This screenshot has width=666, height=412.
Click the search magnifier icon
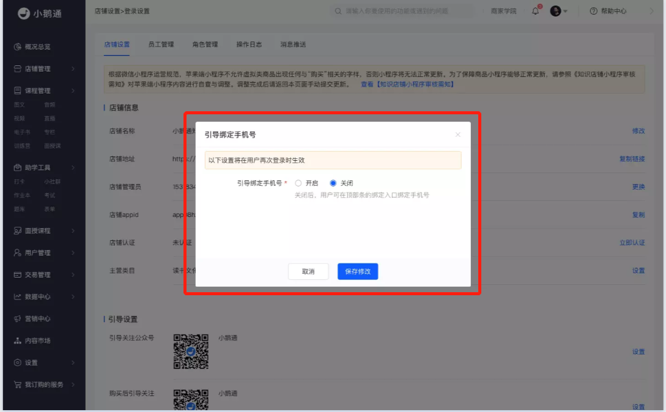pos(338,11)
